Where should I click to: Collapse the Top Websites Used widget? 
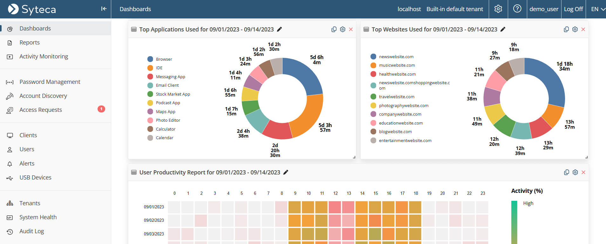pos(366,29)
